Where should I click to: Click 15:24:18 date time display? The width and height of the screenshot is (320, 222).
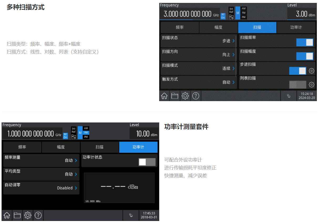307,96
